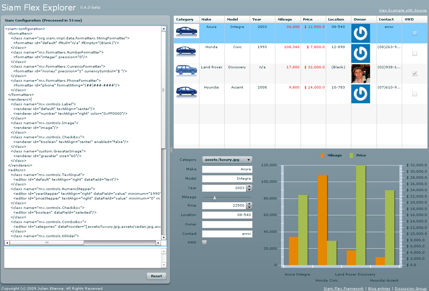This screenshot has width=429, height=291.
Task: Click the green Hyundai Accent price bar
Action: click(x=390, y=228)
